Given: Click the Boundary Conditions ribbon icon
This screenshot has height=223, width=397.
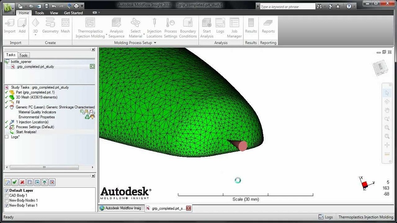Looking at the screenshot, I should tap(188, 28).
